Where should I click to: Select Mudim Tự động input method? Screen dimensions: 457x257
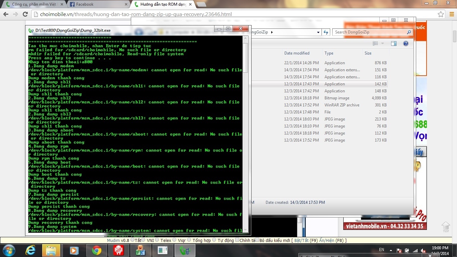[x=214, y=240]
